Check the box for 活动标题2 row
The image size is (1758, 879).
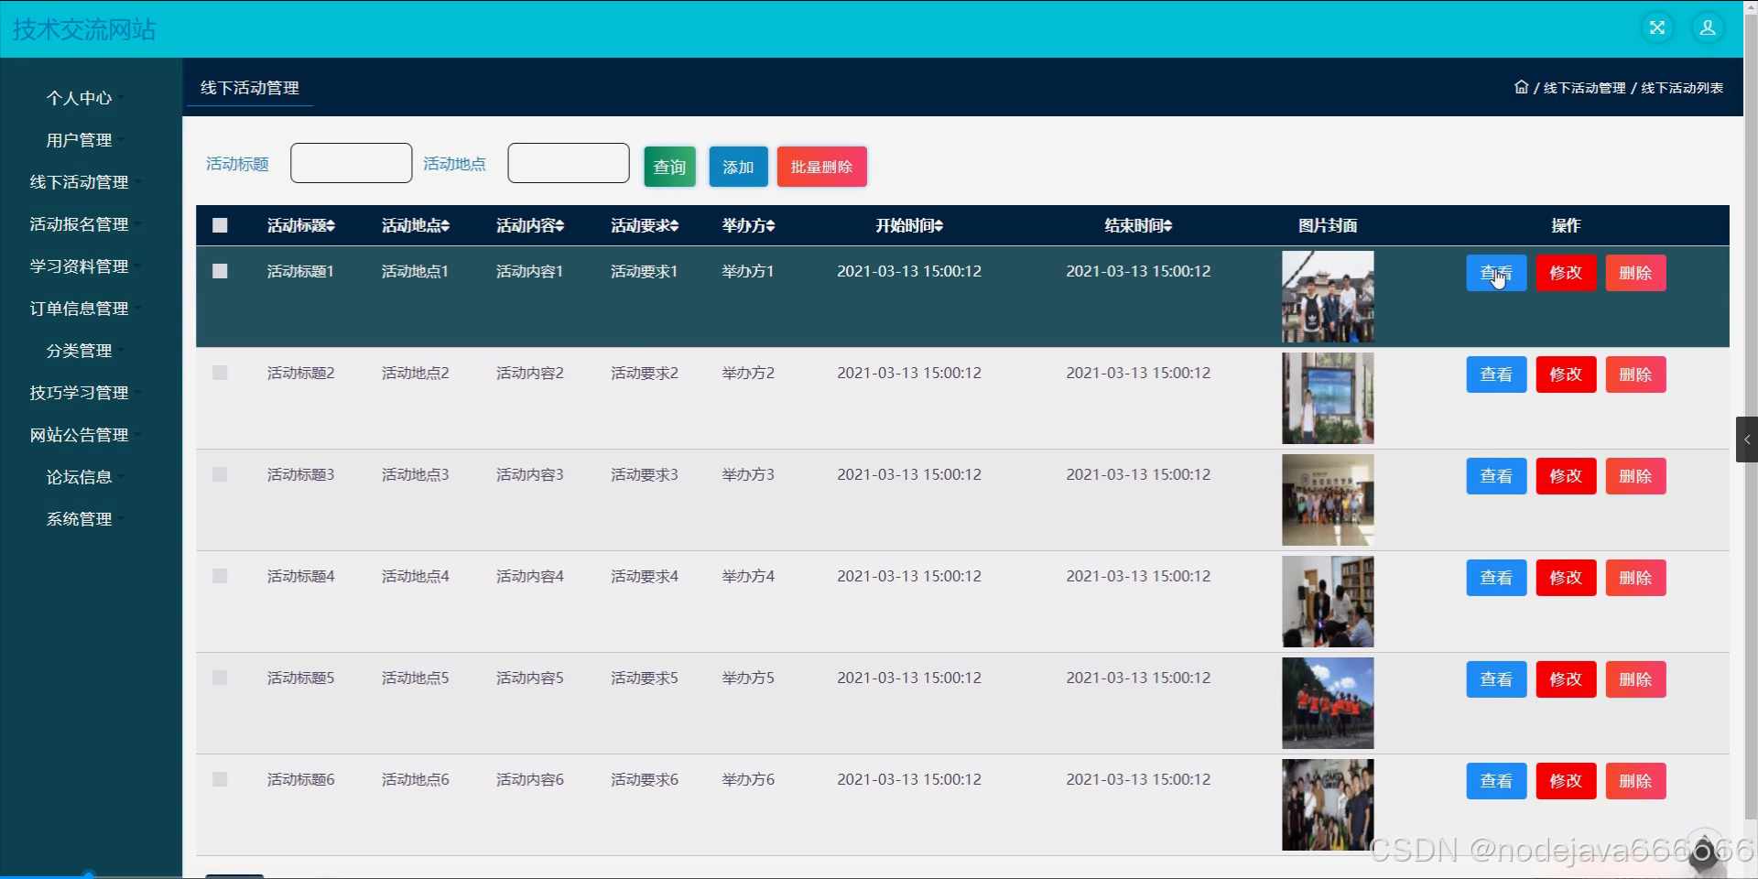click(x=220, y=373)
